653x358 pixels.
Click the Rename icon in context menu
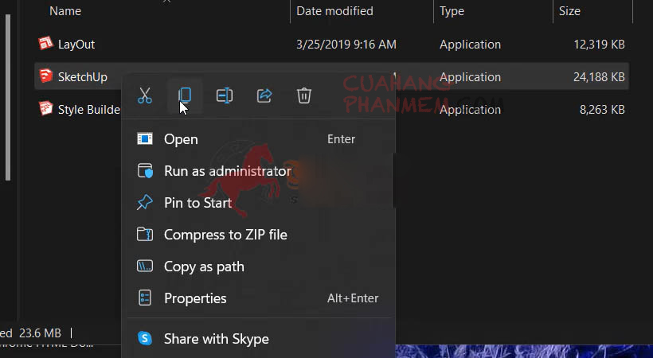click(225, 96)
